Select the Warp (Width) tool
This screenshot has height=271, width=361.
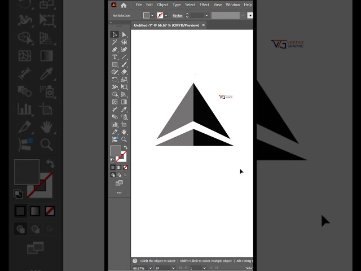[115, 87]
